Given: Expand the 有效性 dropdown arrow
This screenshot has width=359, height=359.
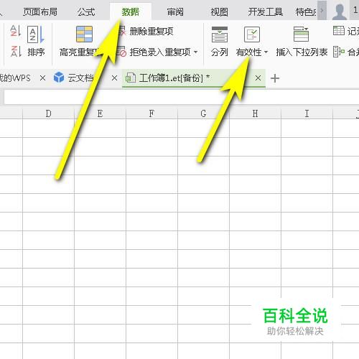Looking at the screenshot, I should [266, 52].
